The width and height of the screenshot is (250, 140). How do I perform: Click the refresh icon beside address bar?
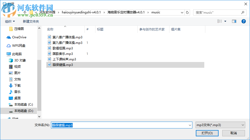tap(187, 12)
